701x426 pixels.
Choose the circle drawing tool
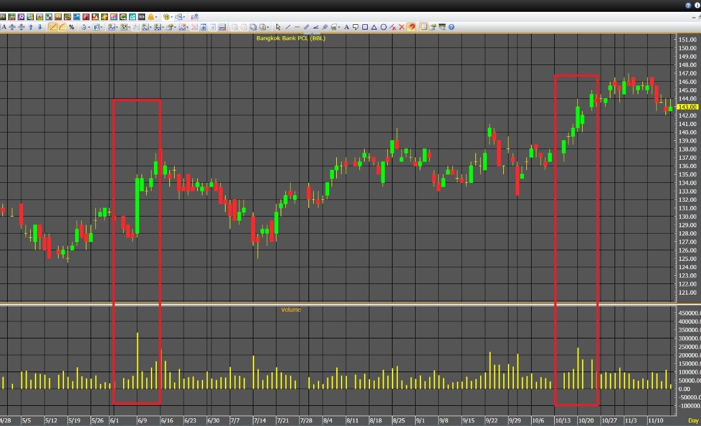(384, 27)
